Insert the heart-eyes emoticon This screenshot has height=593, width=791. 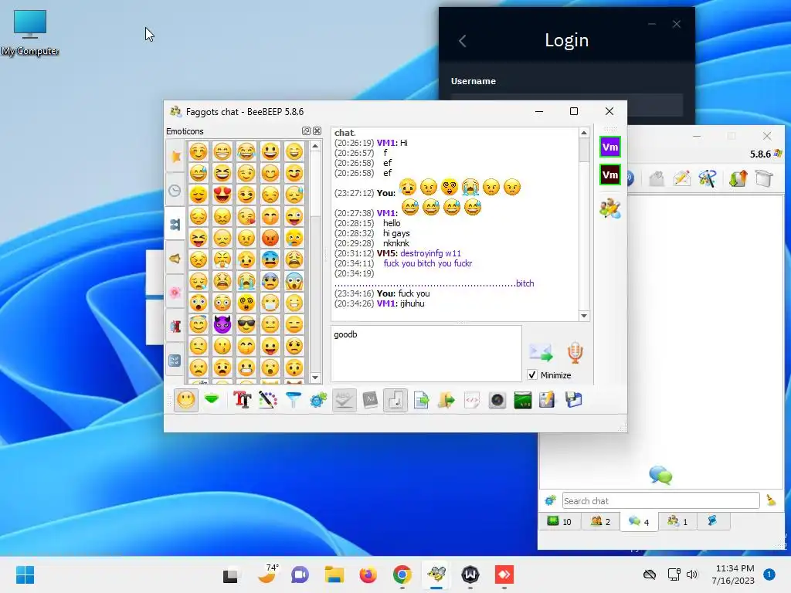222,195
